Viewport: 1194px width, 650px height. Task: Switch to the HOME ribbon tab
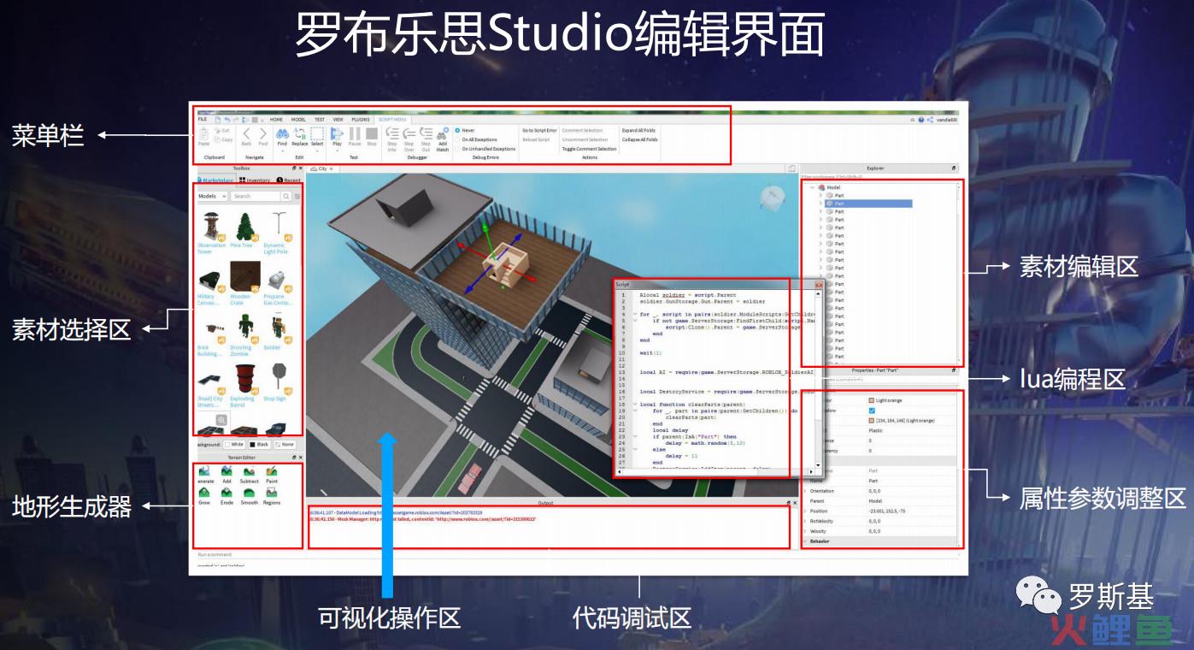(x=276, y=120)
